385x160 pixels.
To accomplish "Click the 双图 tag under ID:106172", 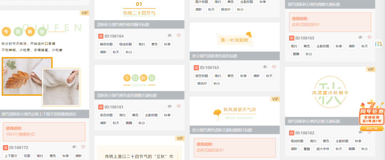I will (x=27, y=156).
